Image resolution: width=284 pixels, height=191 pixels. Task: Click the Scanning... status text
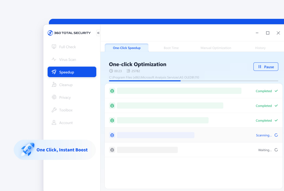tap(264, 135)
